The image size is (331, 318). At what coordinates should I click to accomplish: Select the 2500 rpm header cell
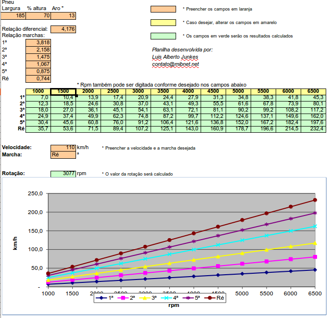pyautogui.click(x=113, y=91)
